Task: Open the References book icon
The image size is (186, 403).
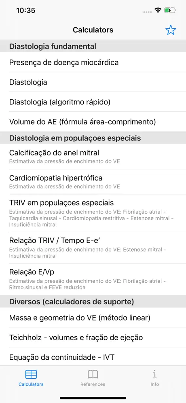Action: tap(93, 374)
